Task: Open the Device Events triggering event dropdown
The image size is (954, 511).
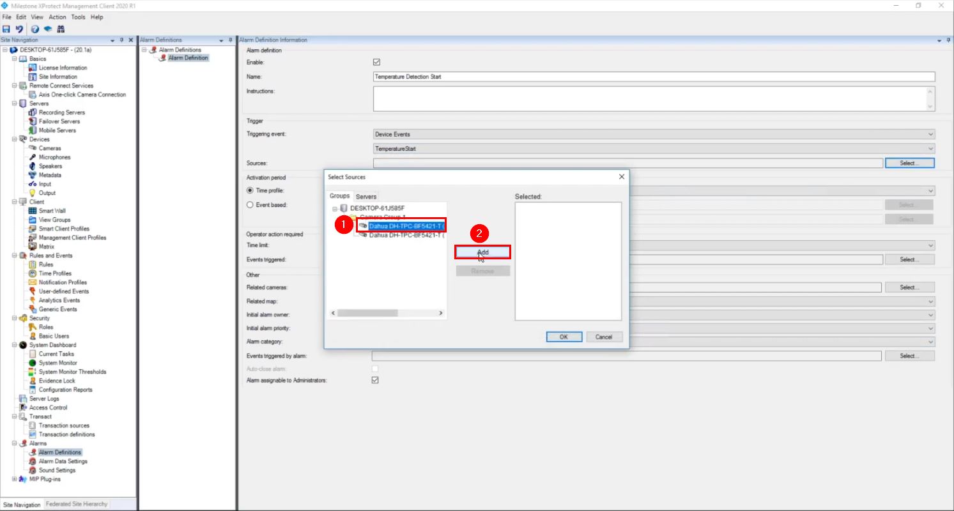Action: click(x=654, y=134)
